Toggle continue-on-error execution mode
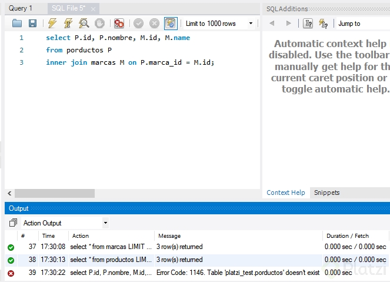The width and height of the screenshot is (390, 282). pos(119,24)
